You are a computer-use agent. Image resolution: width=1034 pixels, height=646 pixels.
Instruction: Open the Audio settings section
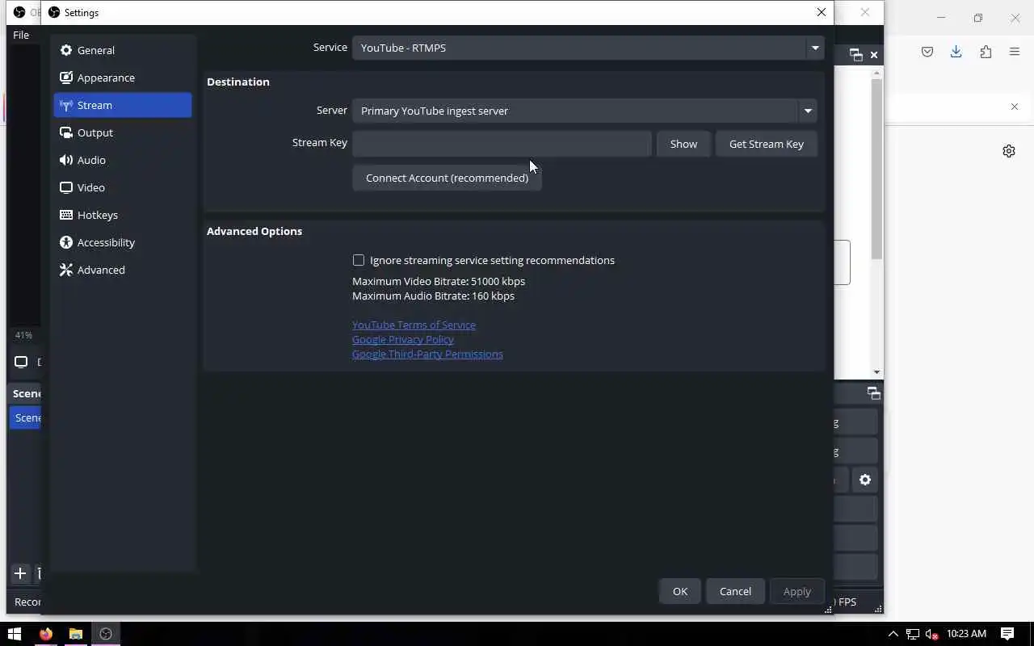click(x=123, y=160)
